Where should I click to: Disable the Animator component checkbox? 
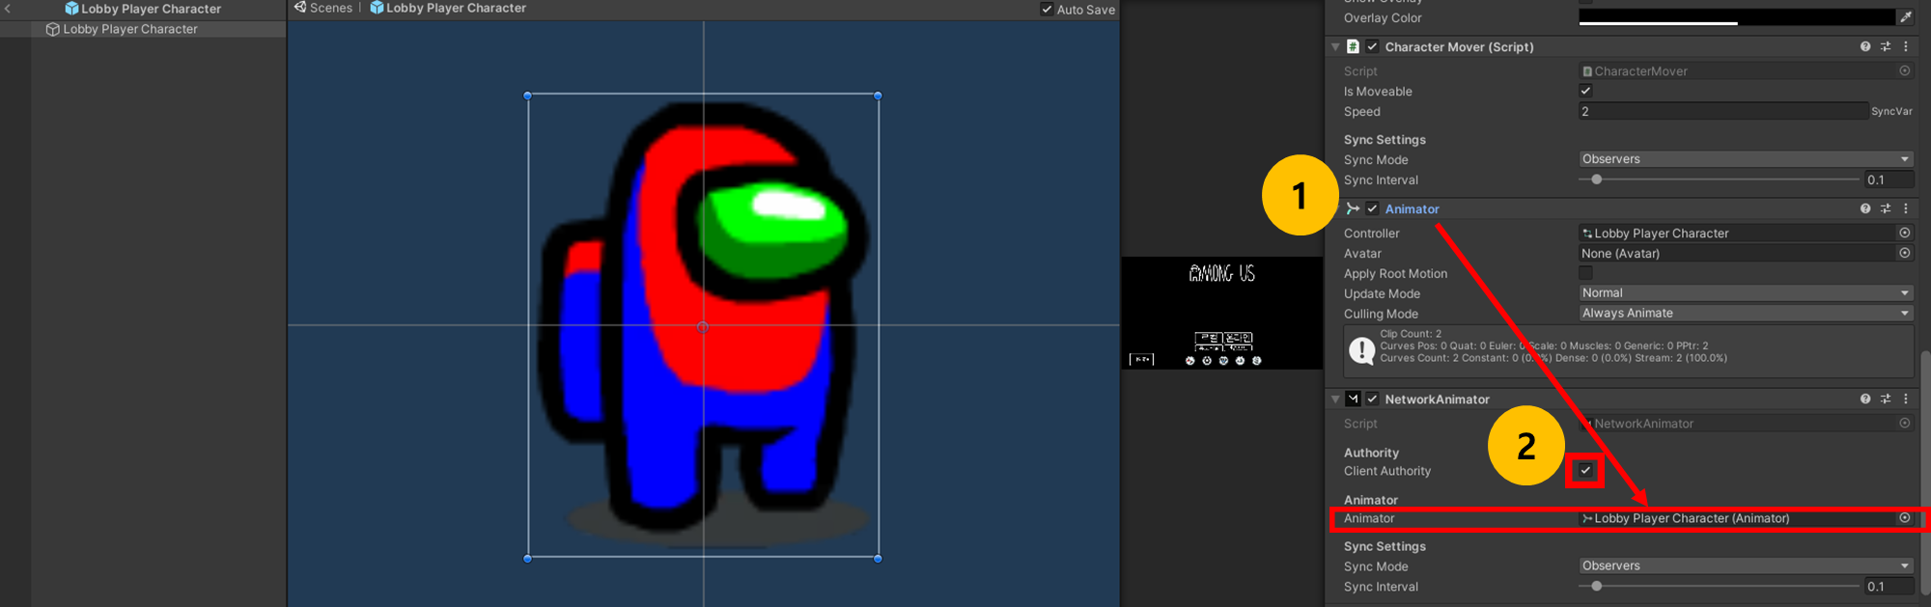tap(1372, 208)
